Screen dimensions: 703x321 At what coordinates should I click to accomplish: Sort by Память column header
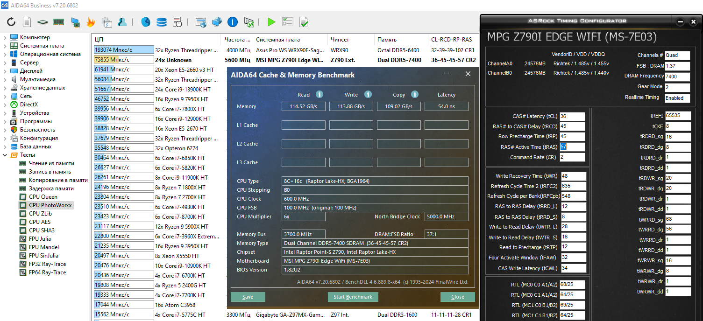click(x=401, y=40)
